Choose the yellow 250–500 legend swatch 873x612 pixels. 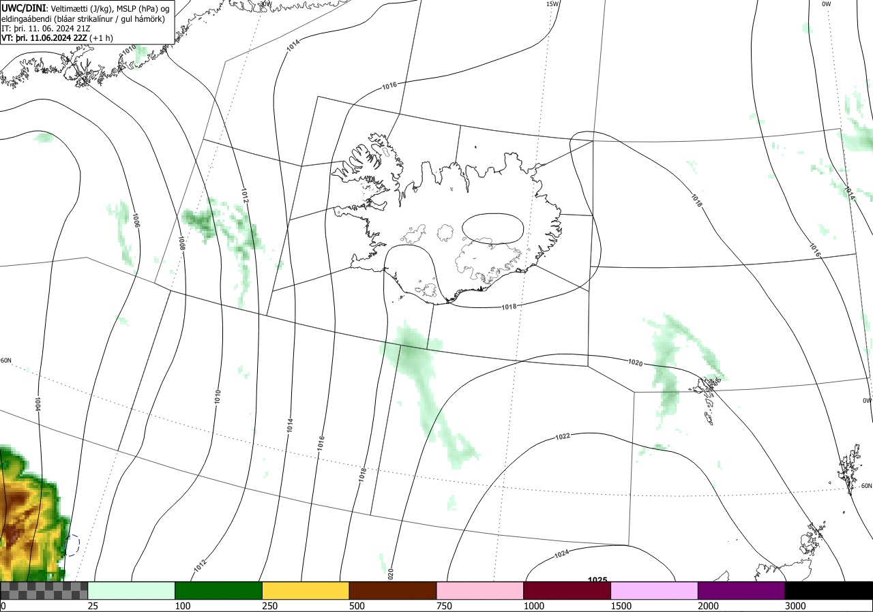[306, 590]
